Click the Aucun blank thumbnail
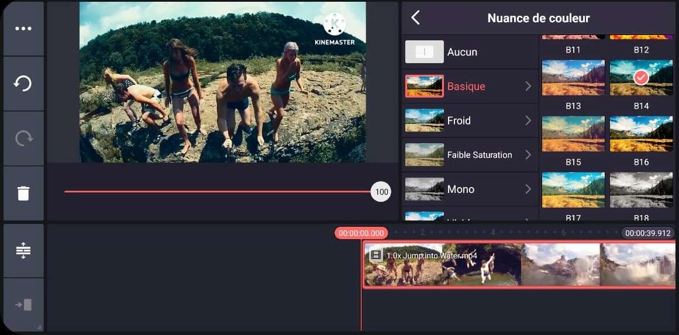This screenshot has height=335, width=679. (x=425, y=52)
